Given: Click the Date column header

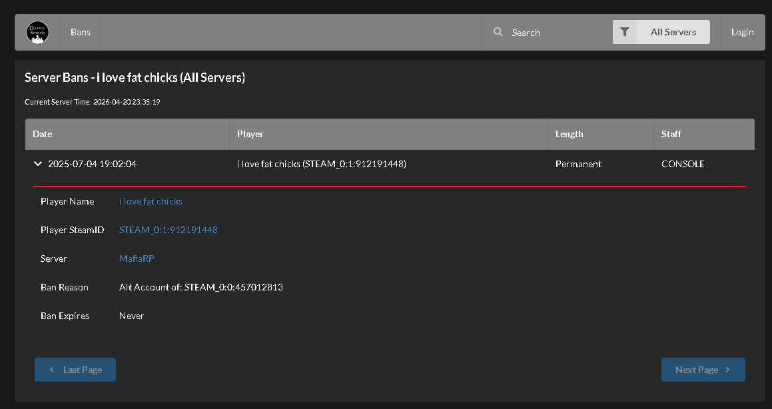Looking at the screenshot, I should pyautogui.click(x=43, y=134).
